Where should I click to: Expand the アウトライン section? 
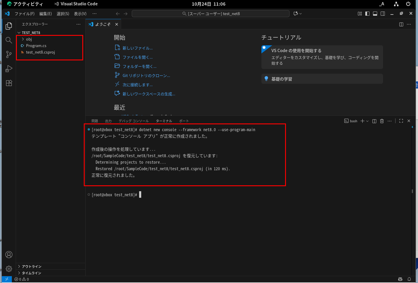pyautogui.click(x=31, y=266)
